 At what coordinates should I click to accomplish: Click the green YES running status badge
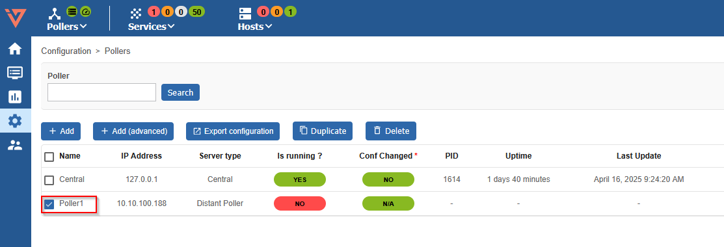tap(300, 179)
